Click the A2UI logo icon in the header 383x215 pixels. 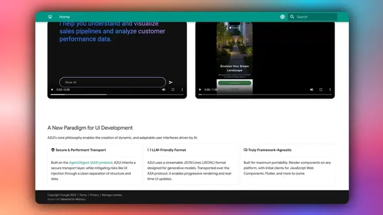coord(49,17)
